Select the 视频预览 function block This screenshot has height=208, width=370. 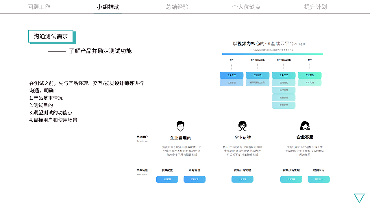(283, 82)
